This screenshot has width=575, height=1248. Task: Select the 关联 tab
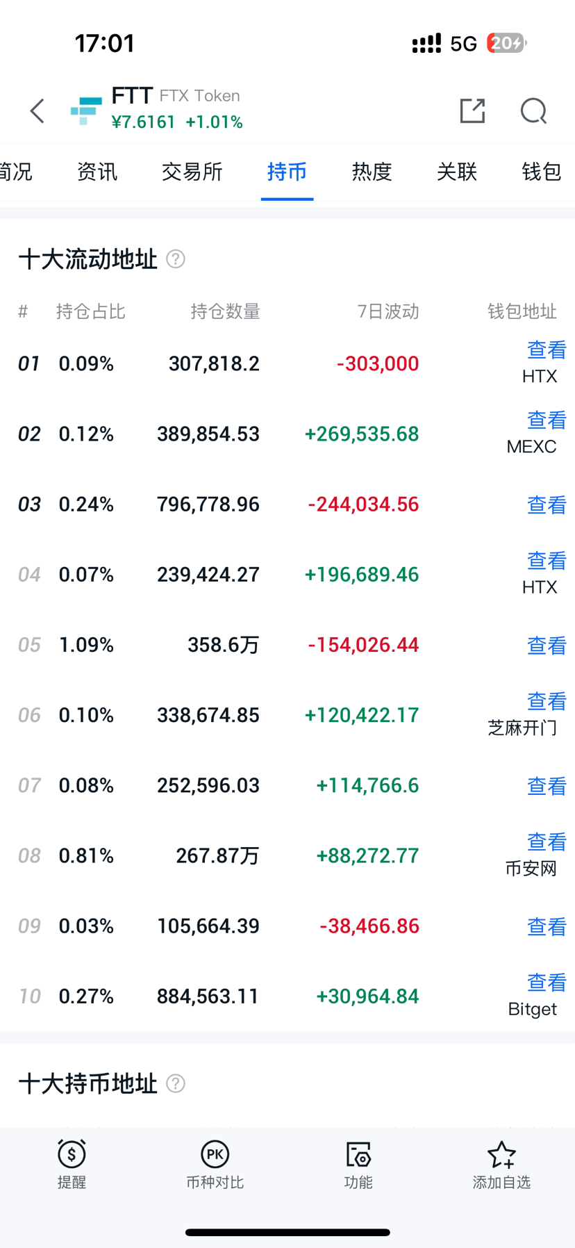click(x=456, y=172)
